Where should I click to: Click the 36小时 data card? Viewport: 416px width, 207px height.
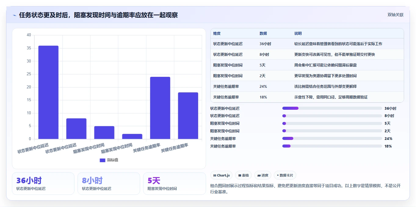43,184
